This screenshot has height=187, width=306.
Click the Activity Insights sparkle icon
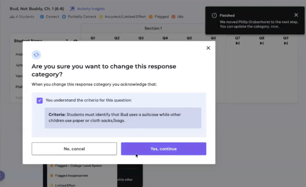pos(72,9)
